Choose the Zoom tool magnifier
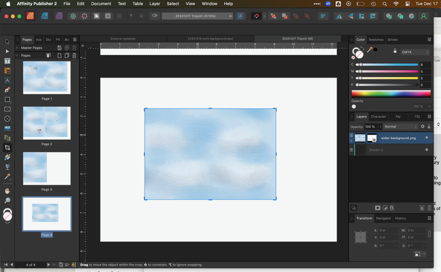Screen dimensions: 441x272 7,200
